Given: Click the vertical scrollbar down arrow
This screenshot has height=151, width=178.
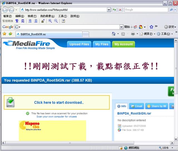Looking at the screenshot, I should (176, 139).
